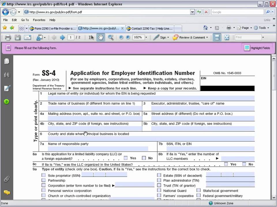Click the PDF Email envelope icon
This screenshot has width=277, height=207.
coord(27,37)
